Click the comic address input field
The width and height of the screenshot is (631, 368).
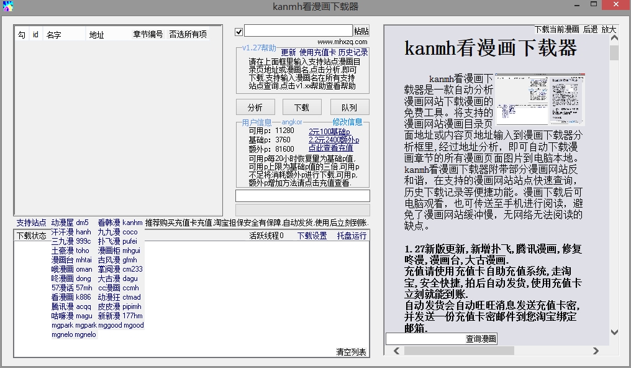click(x=298, y=29)
